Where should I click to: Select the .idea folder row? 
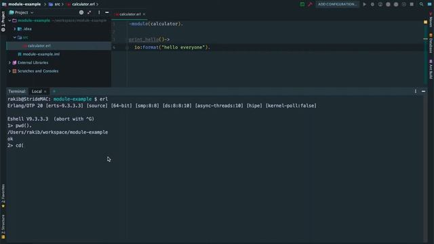point(59,28)
